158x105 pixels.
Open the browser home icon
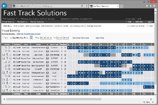pyautogui.click(x=147, y=6)
